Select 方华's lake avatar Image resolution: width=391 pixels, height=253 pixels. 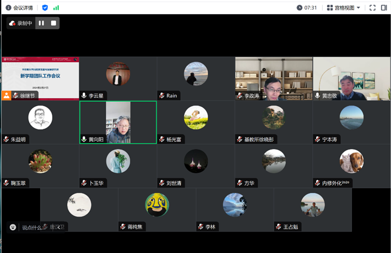[274, 161]
